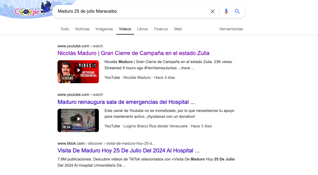Switch to the Web tab
Image resolution: width=318 pixels, height=175 pixels.
[178, 29]
